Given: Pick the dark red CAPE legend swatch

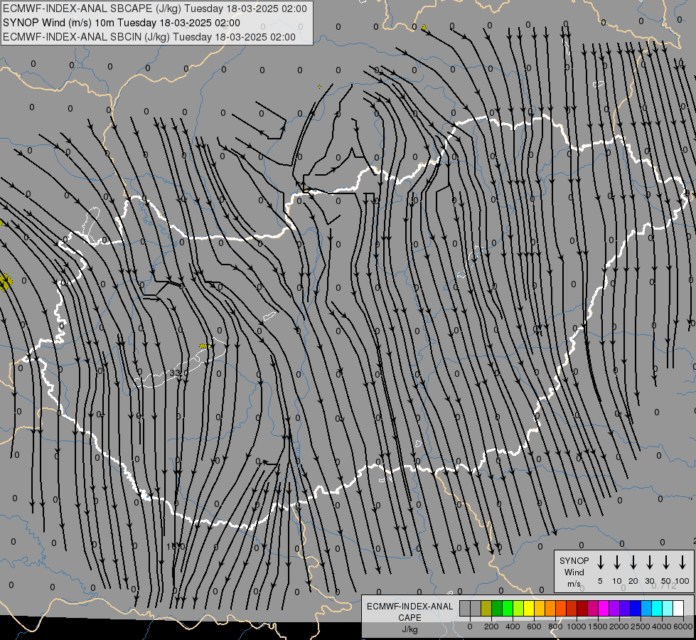Looking at the screenshot, I should (582, 608).
